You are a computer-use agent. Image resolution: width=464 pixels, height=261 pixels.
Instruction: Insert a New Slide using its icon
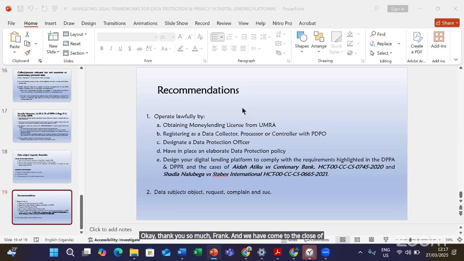click(53, 36)
